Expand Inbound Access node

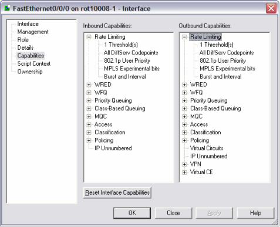(x=89, y=124)
